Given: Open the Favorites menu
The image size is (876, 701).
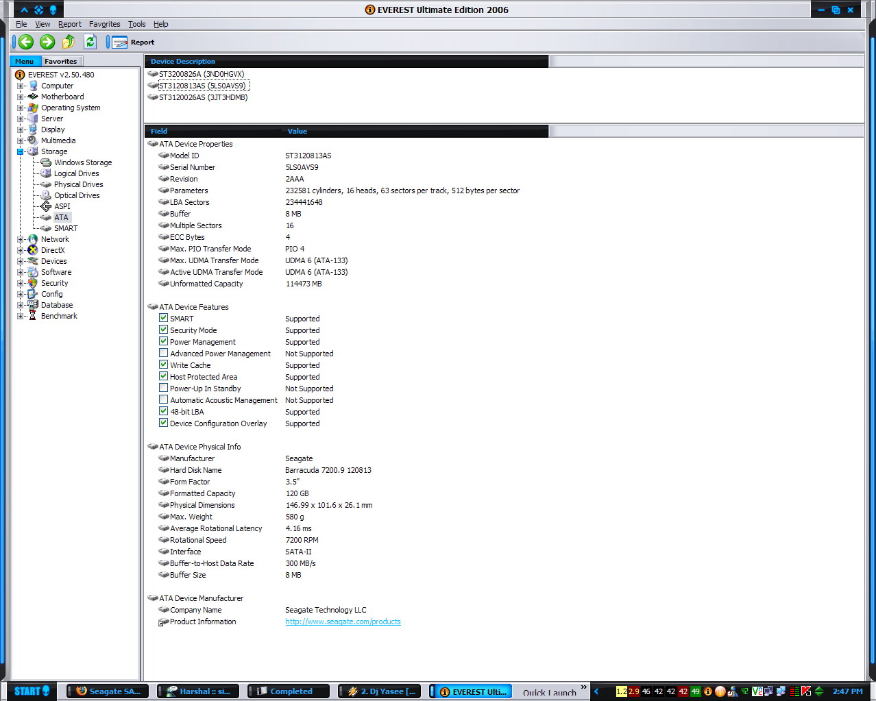Looking at the screenshot, I should tap(104, 24).
